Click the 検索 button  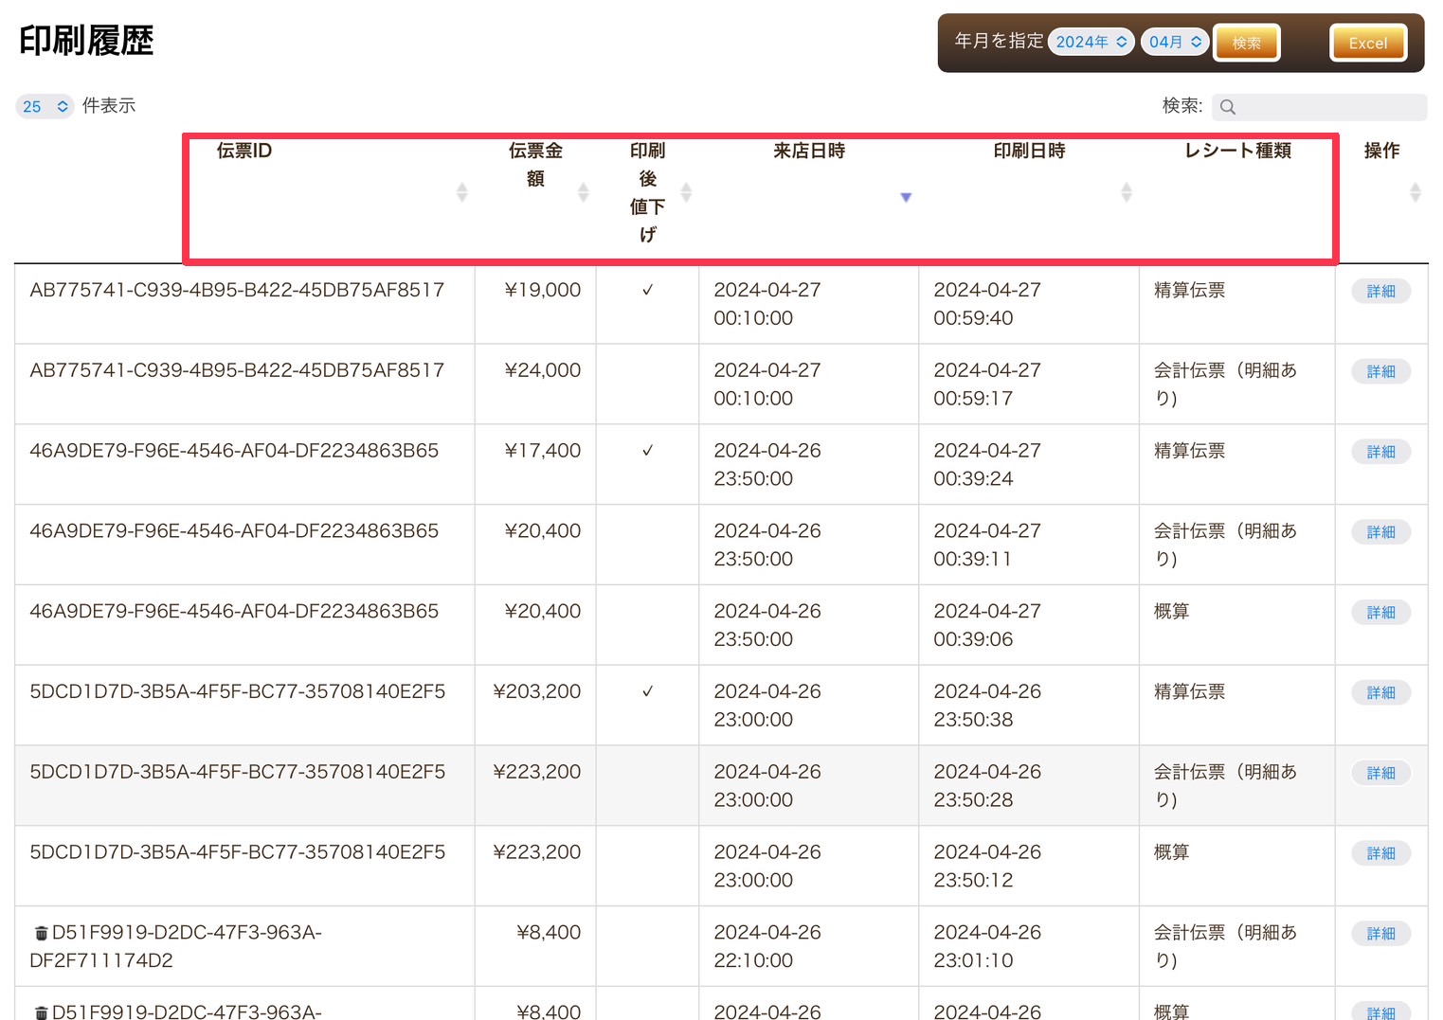tap(1246, 43)
